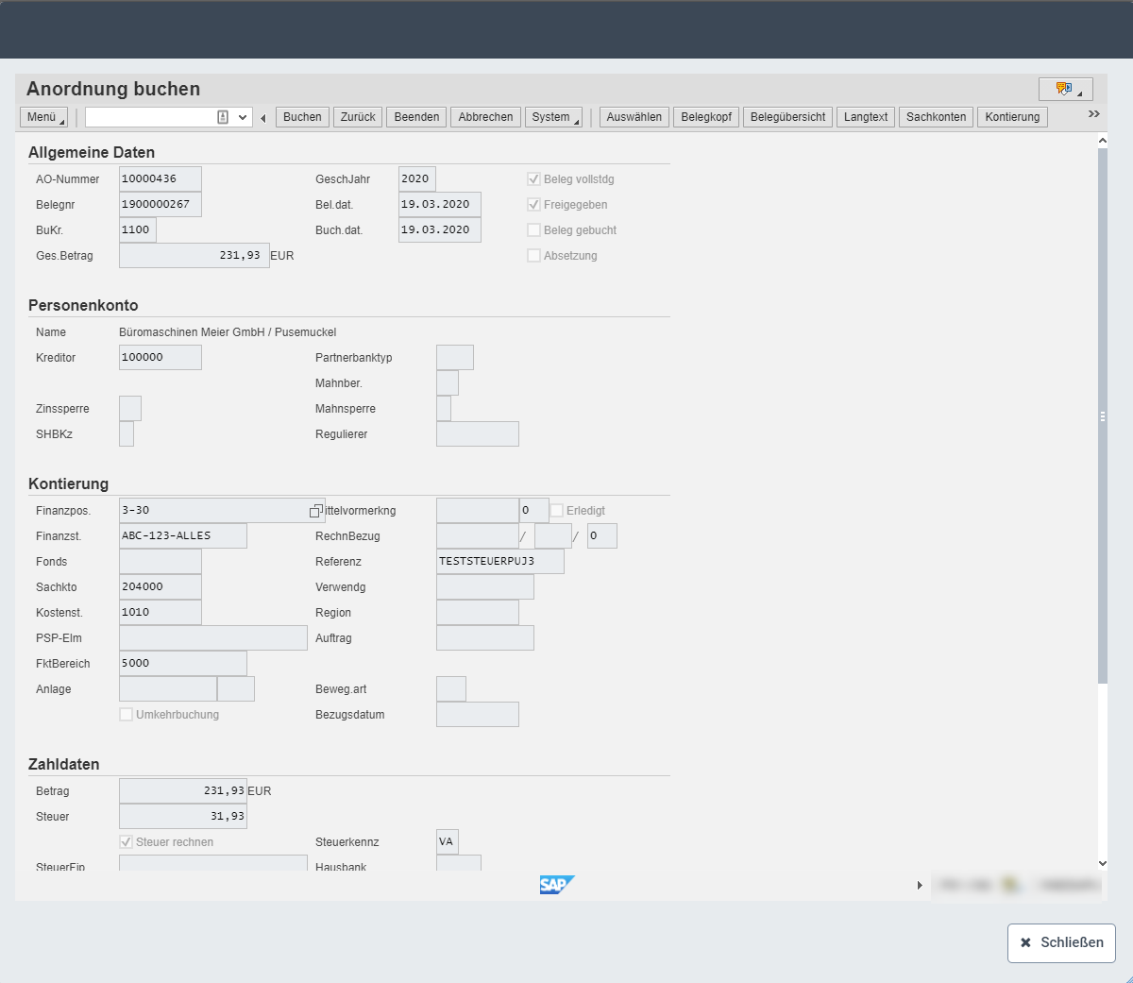Open the GUI actions and settings icon
The image size is (1133, 983).
point(1065,89)
